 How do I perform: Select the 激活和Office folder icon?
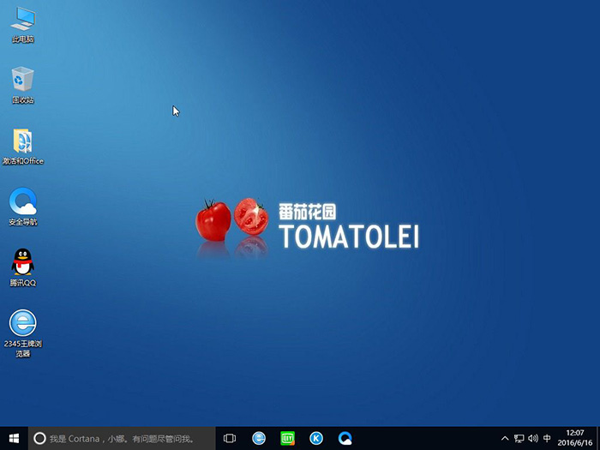point(23,141)
